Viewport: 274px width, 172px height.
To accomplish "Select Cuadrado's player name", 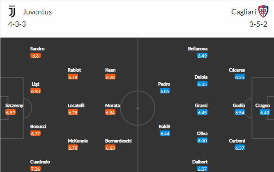I will [40, 162].
